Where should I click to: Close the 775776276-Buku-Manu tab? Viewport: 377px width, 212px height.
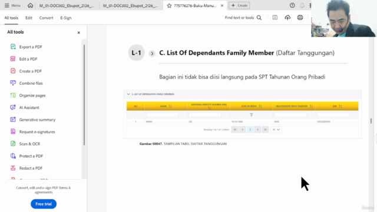(x=222, y=5)
